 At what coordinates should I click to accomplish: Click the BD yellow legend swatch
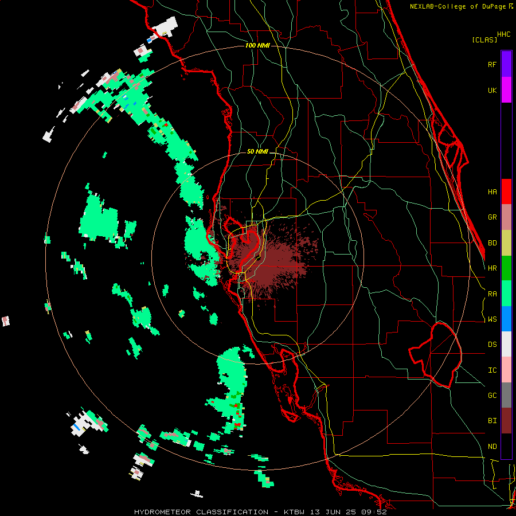point(506,243)
